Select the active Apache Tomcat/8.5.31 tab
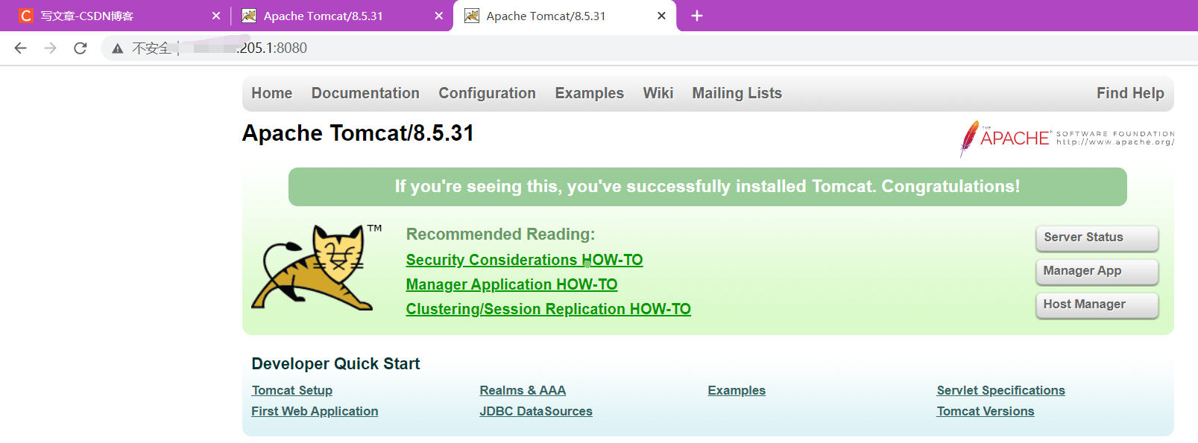 pyautogui.click(x=564, y=16)
